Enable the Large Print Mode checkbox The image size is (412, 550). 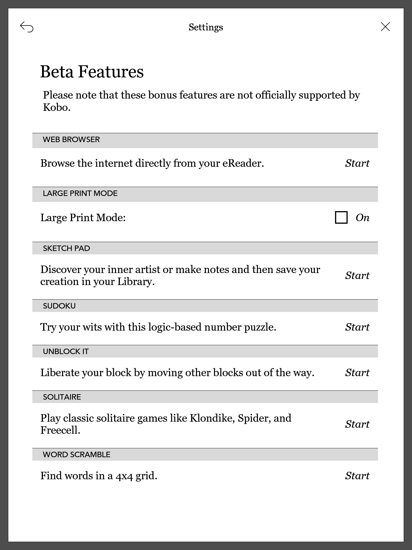click(341, 217)
